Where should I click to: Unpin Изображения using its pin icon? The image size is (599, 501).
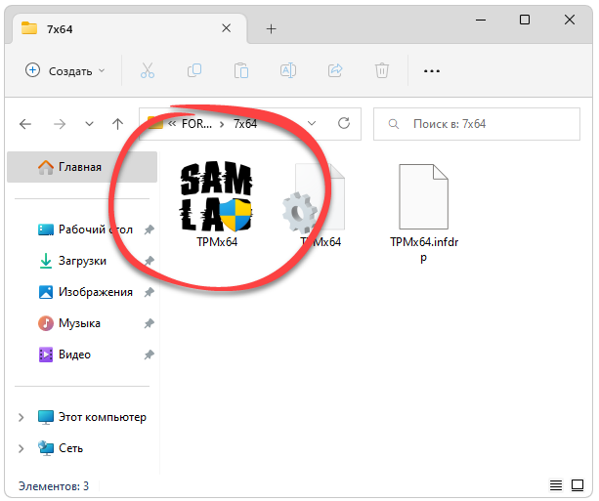tap(149, 292)
